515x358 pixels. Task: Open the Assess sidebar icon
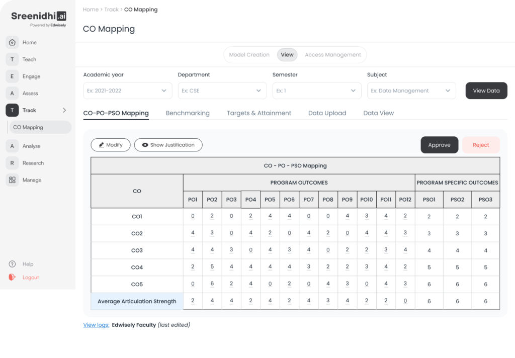[x=12, y=94]
